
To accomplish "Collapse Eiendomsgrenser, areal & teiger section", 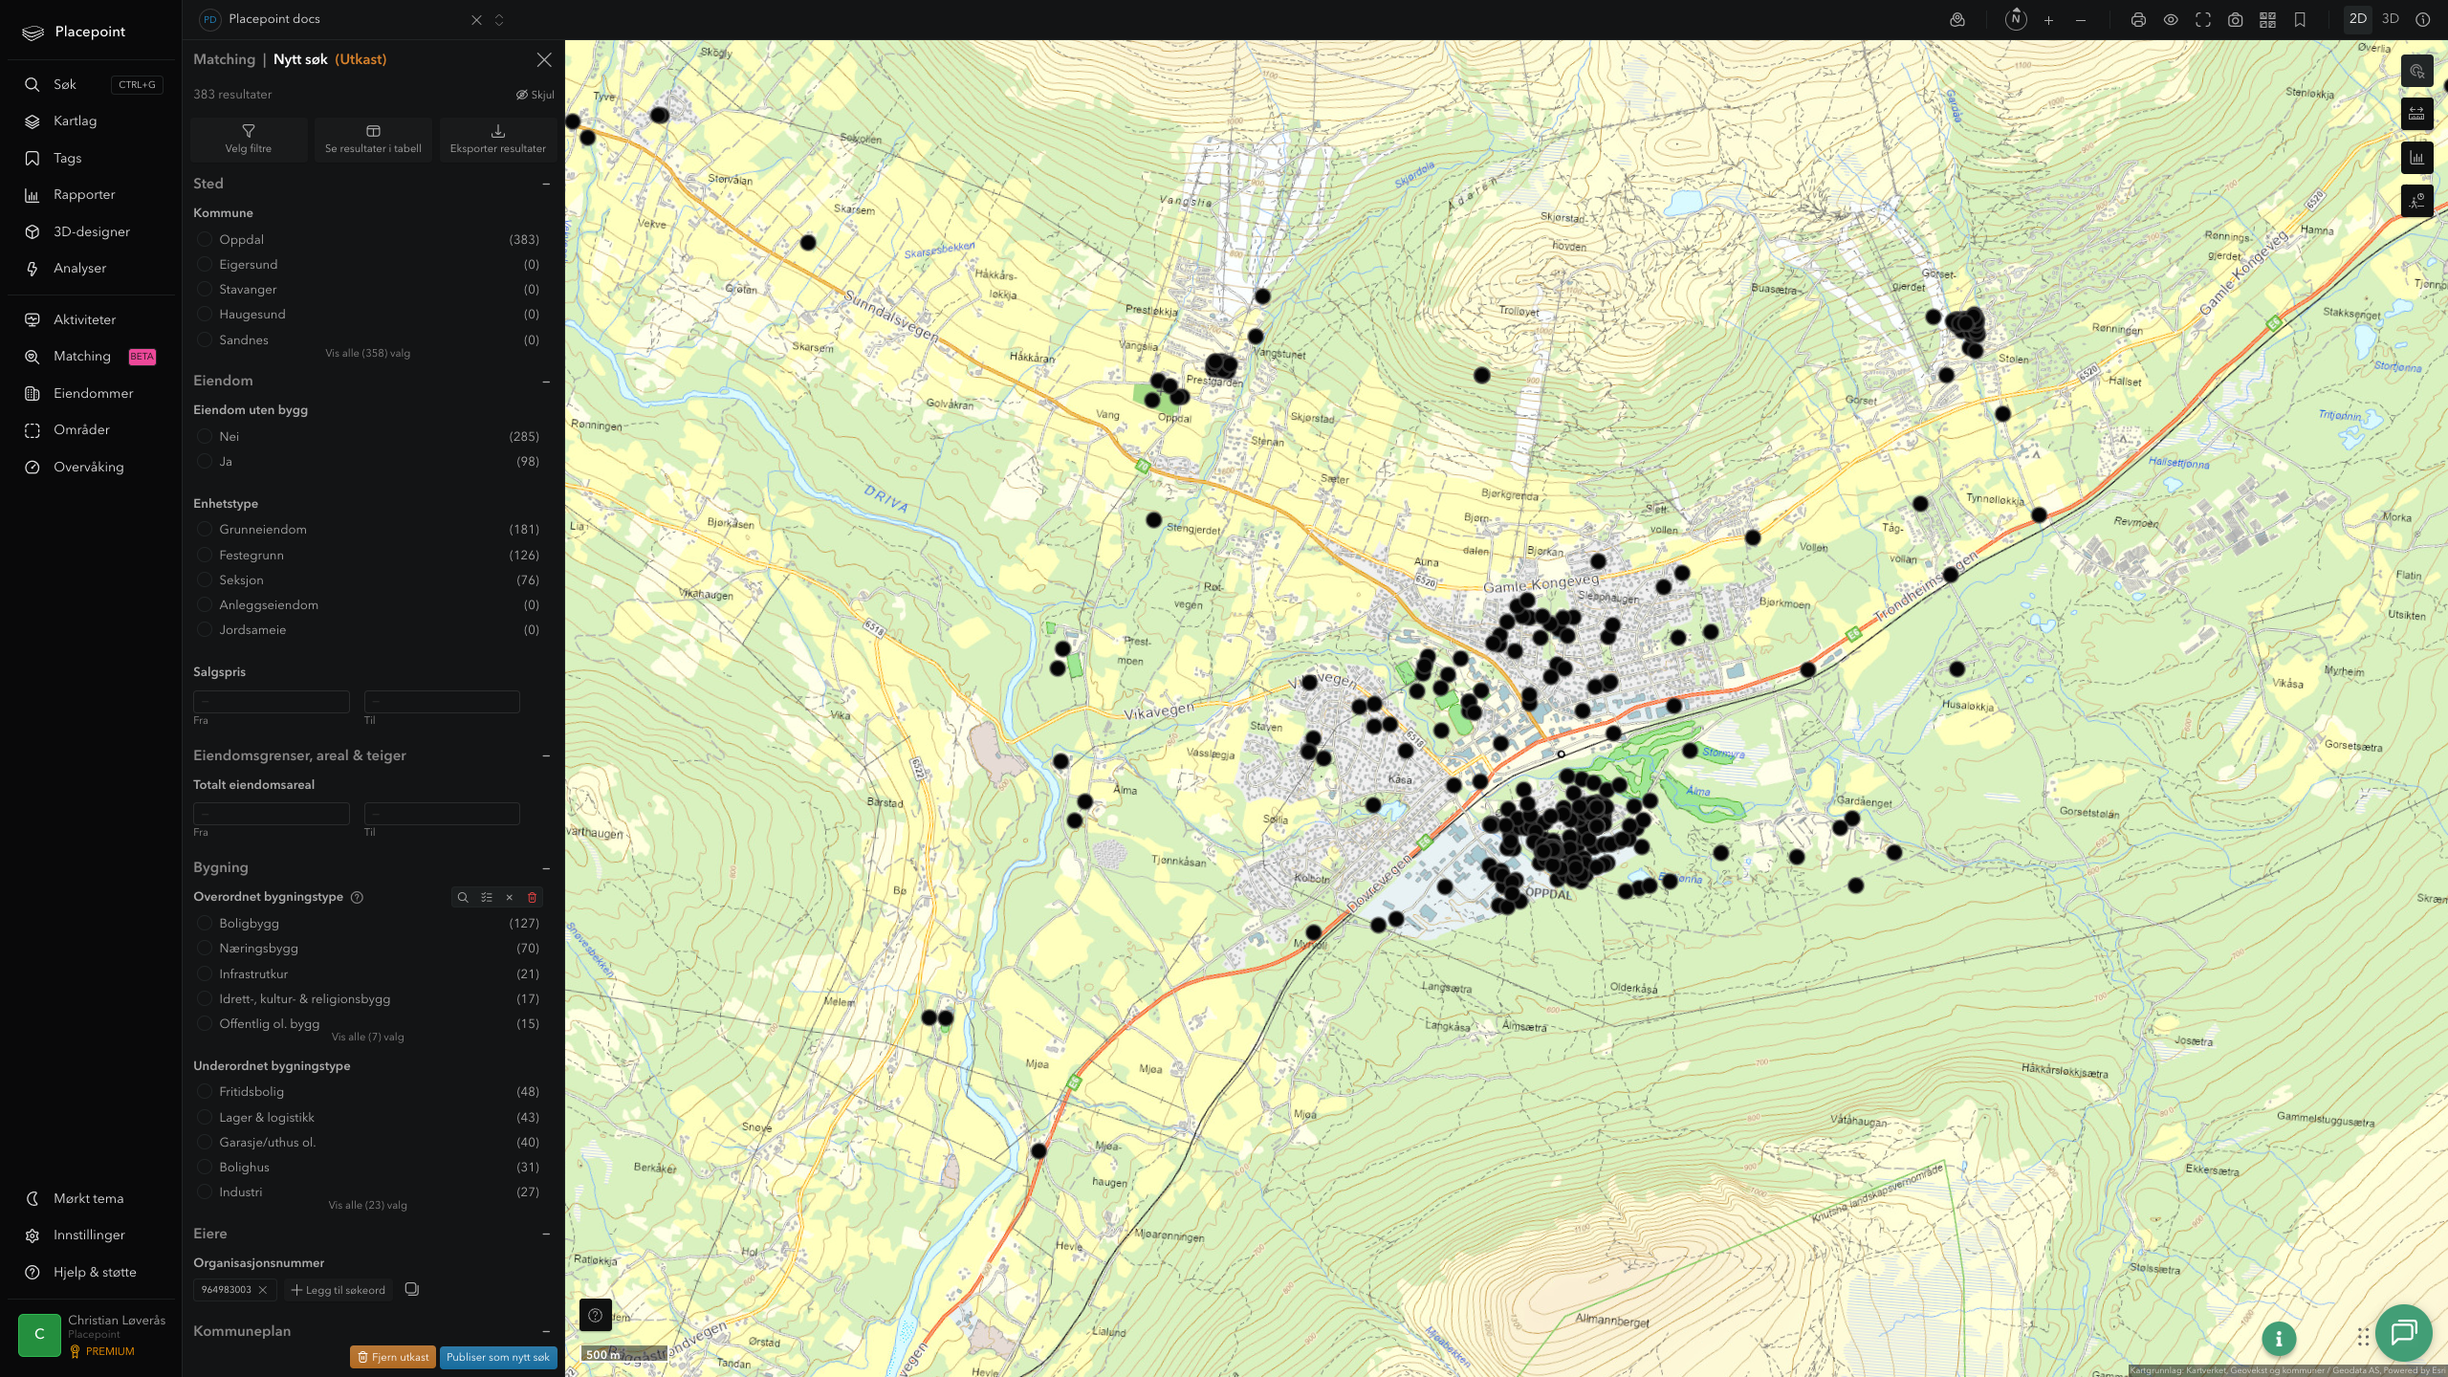I will pos(546,755).
